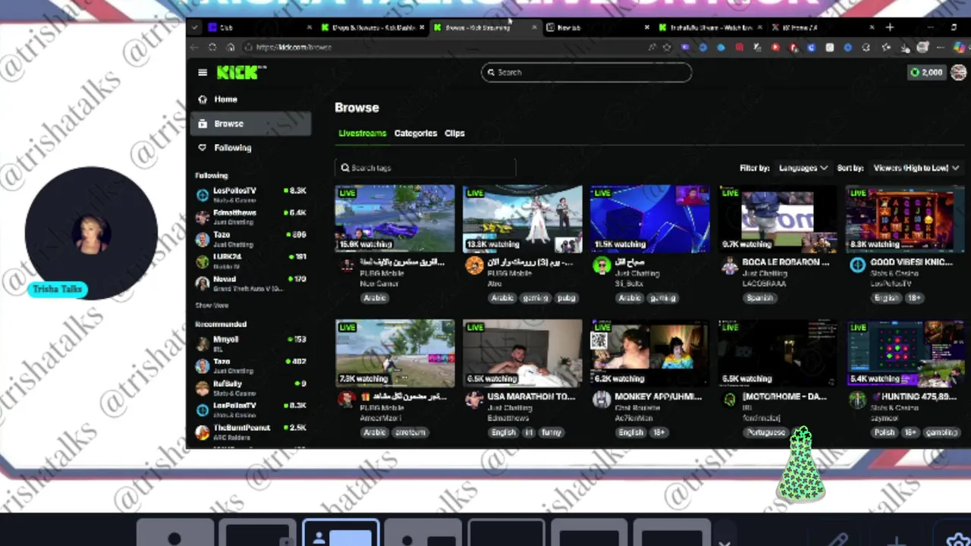Click the streamer avatar beside BOCA LE ROBARON
The height and width of the screenshot is (546, 971).
(730, 265)
